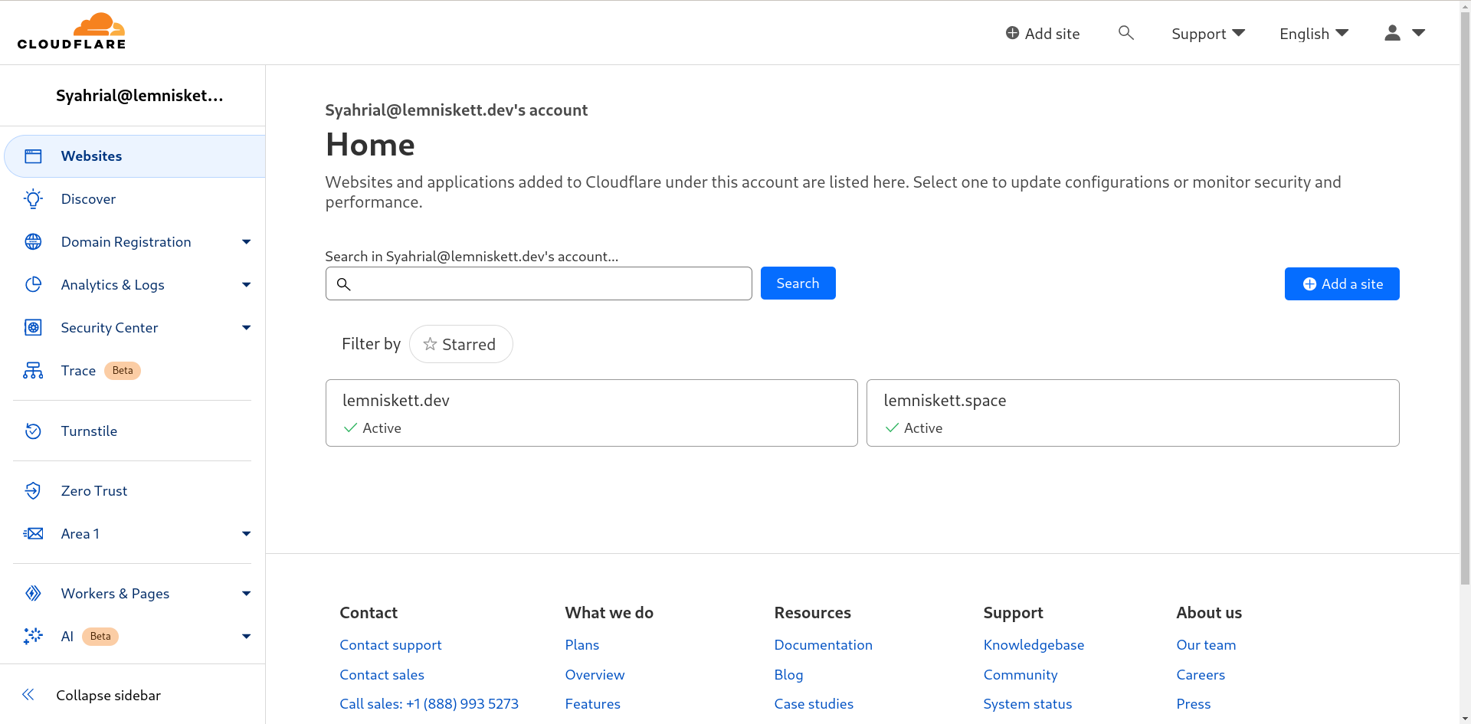Open the System status link
1471x724 pixels.
[x=1027, y=704]
